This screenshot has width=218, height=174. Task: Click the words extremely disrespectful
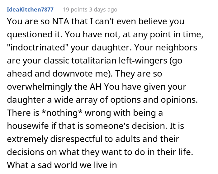coord(54,139)
